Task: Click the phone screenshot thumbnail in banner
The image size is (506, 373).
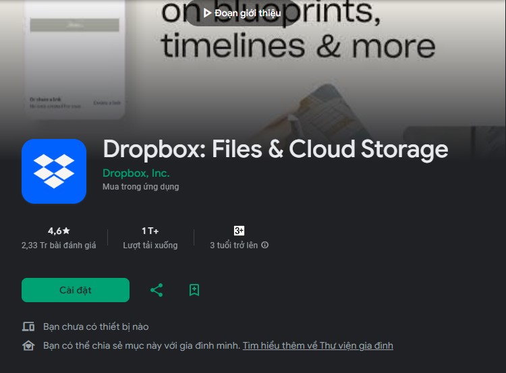Action: (x=74, y=59)
